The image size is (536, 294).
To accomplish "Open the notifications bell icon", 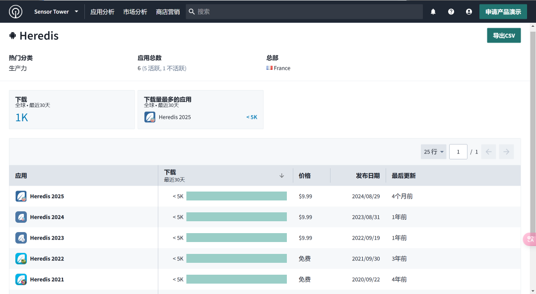I will point(433,11).
